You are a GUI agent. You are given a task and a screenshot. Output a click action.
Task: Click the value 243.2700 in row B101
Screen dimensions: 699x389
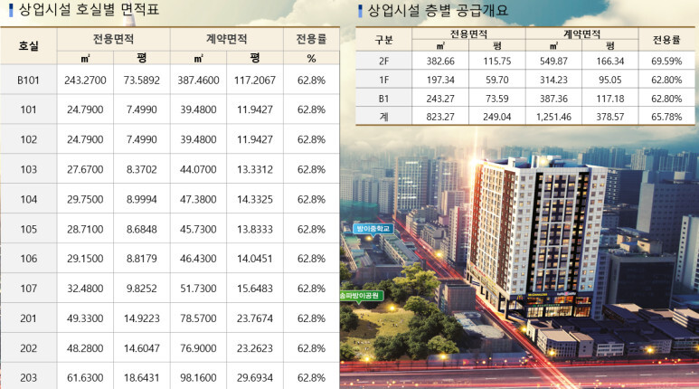pos(85,81)
